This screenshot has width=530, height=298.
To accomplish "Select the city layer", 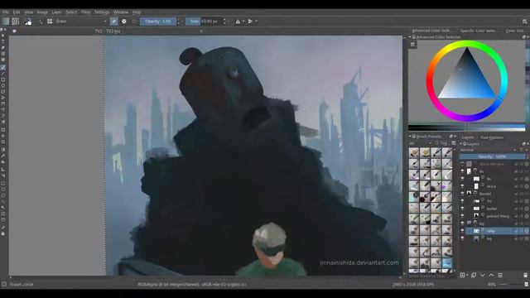I will (x=496, y=231).
